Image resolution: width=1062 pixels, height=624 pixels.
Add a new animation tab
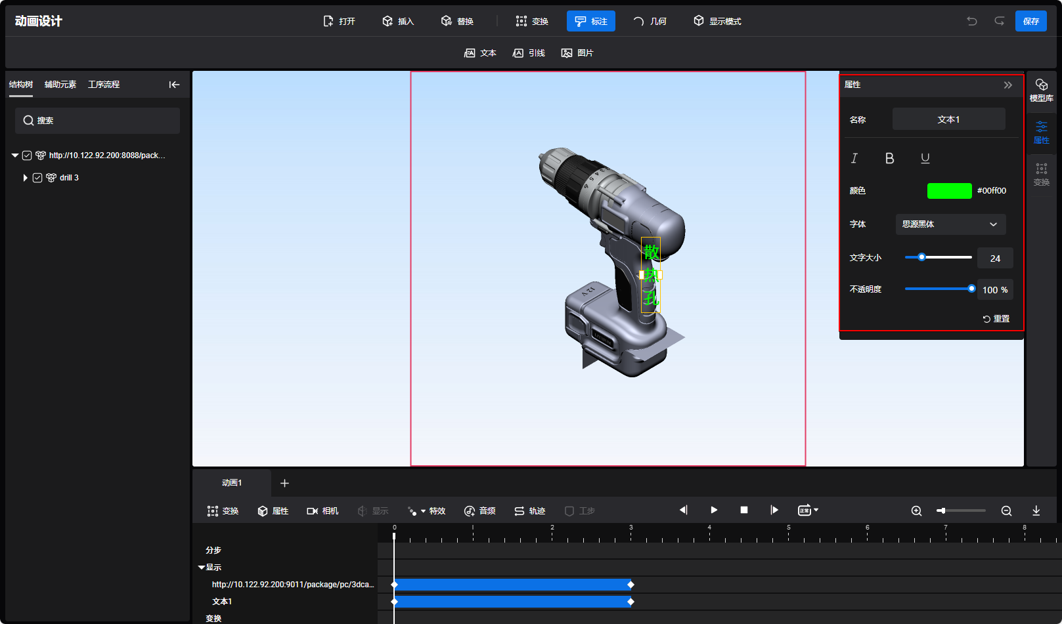point(284,484)
